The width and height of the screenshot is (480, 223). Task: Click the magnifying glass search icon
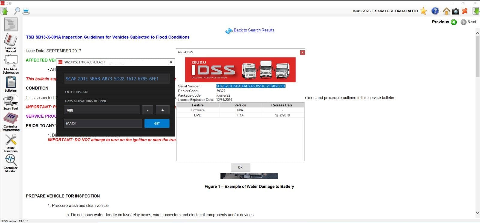pos(17,11)
